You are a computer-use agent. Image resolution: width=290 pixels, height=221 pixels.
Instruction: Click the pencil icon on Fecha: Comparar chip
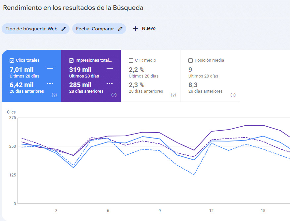tap(120, 29)
